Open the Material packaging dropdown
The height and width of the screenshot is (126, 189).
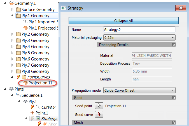coord(139,37)
